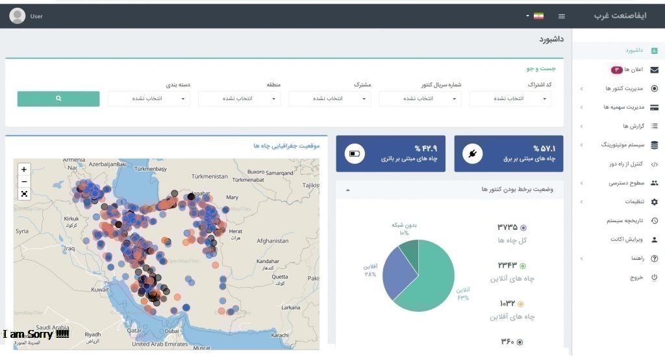Toggle the hamburger menu in top bar
665x356 pixels.
562,16
